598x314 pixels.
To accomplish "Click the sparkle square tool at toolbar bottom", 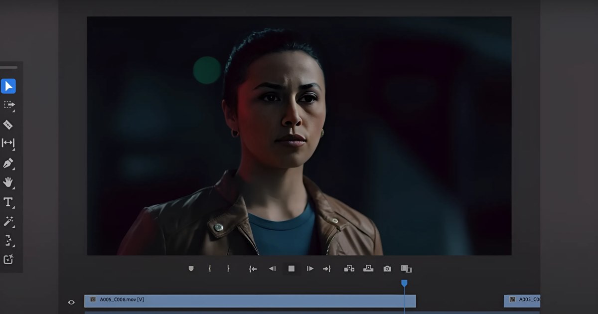I will 8,259.
